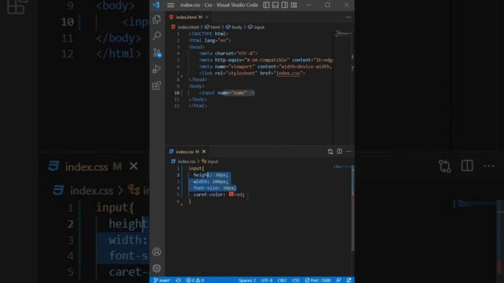Open the Manage gear settings icon
Viewport: 504px width, 283px height.
[157, 268]
